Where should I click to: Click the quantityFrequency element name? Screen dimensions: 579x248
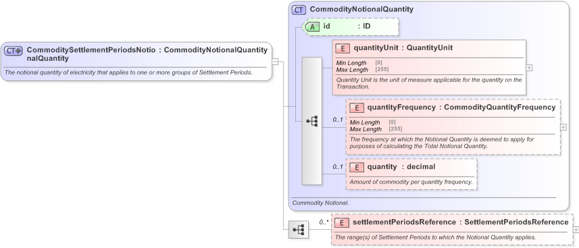pyautogui.click(x=401, y=107)
